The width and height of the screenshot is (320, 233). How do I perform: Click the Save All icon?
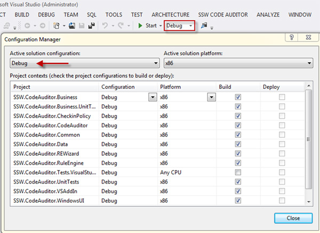point(92,26)
